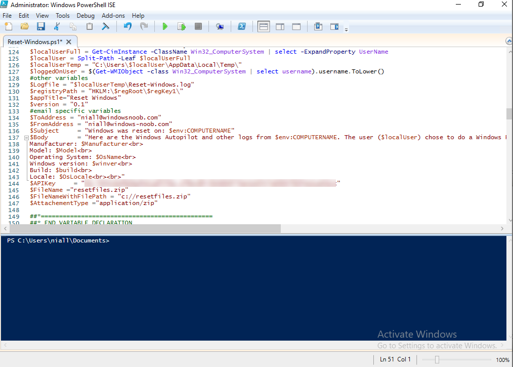This screenshot has height=367, width=513.
Task: Click the $FileName "resetfiles.zip" line
Action: coord(79,190)
